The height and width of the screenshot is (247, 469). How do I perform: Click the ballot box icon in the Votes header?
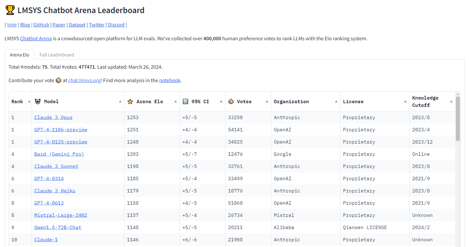[x=231, y=101]
